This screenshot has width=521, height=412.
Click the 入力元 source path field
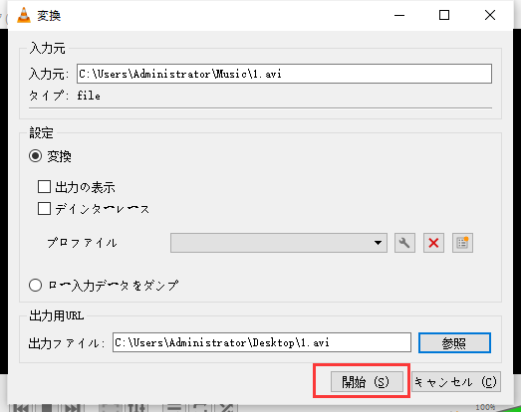284,74
